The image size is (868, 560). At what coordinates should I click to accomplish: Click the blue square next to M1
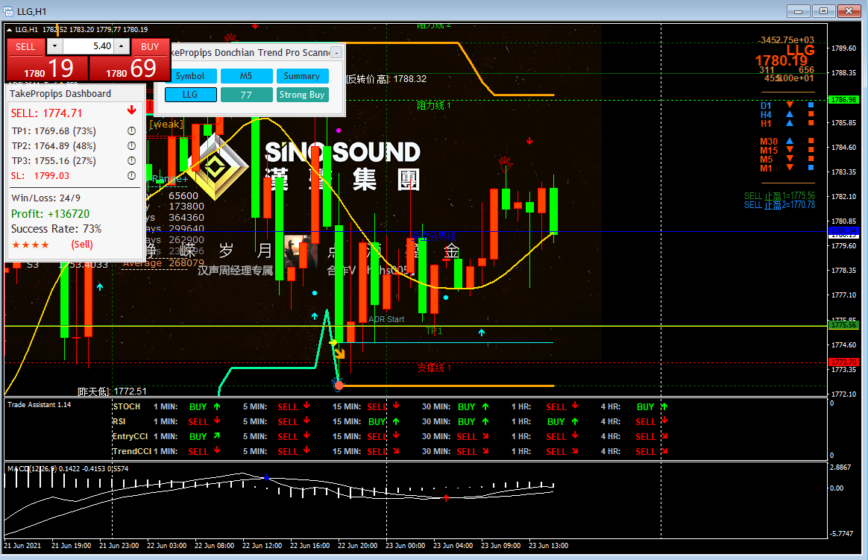point(811,167)
